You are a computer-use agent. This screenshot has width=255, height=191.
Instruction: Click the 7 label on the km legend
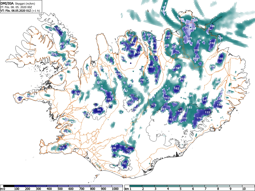coord(206,189)
